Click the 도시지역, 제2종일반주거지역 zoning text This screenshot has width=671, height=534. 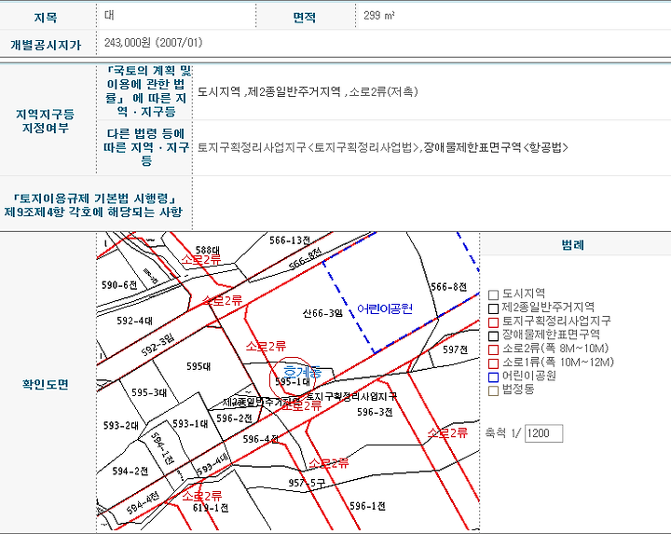tap(308, 91)
